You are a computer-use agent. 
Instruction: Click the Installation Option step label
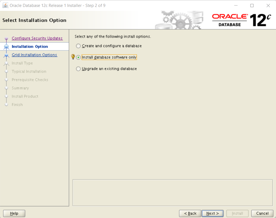(x=30, y=47)
